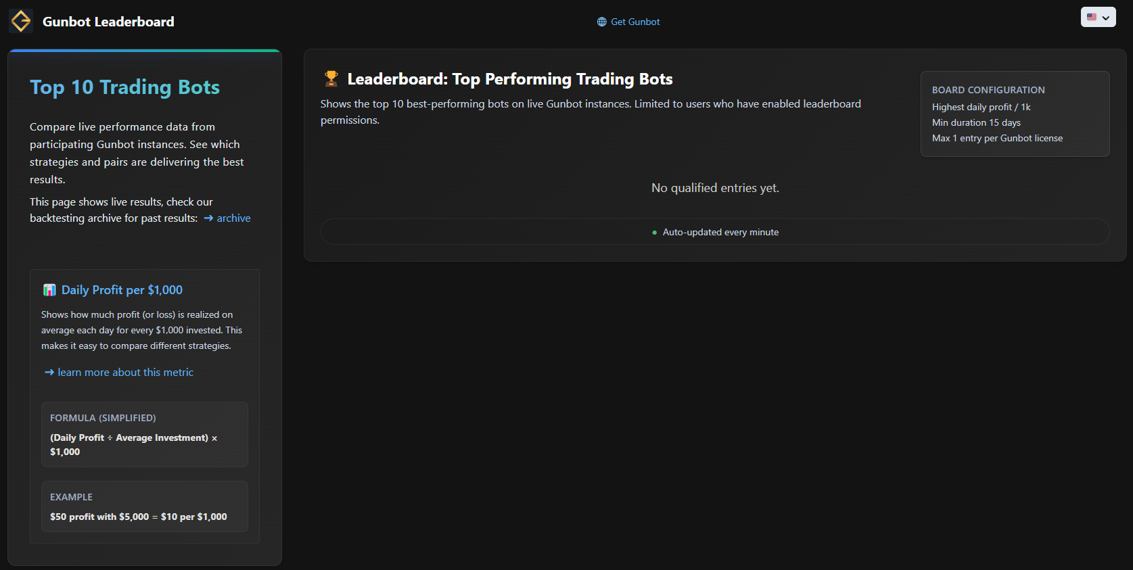Click the Daily Profit per $1,000 heading
This screenshot has width=1133, height=570.
tap(122, 290)
